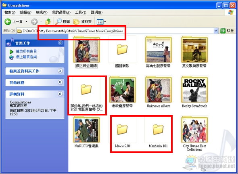Click Shop for music online (網上購買音樂) link
The image size is (238, 174).
click(26, 57)
